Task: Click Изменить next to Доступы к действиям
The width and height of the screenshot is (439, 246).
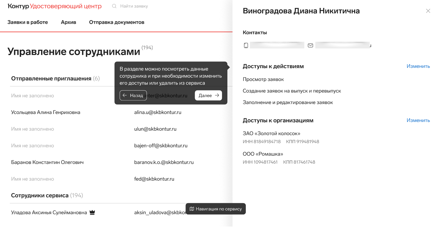Action: [x=418, y=66]
